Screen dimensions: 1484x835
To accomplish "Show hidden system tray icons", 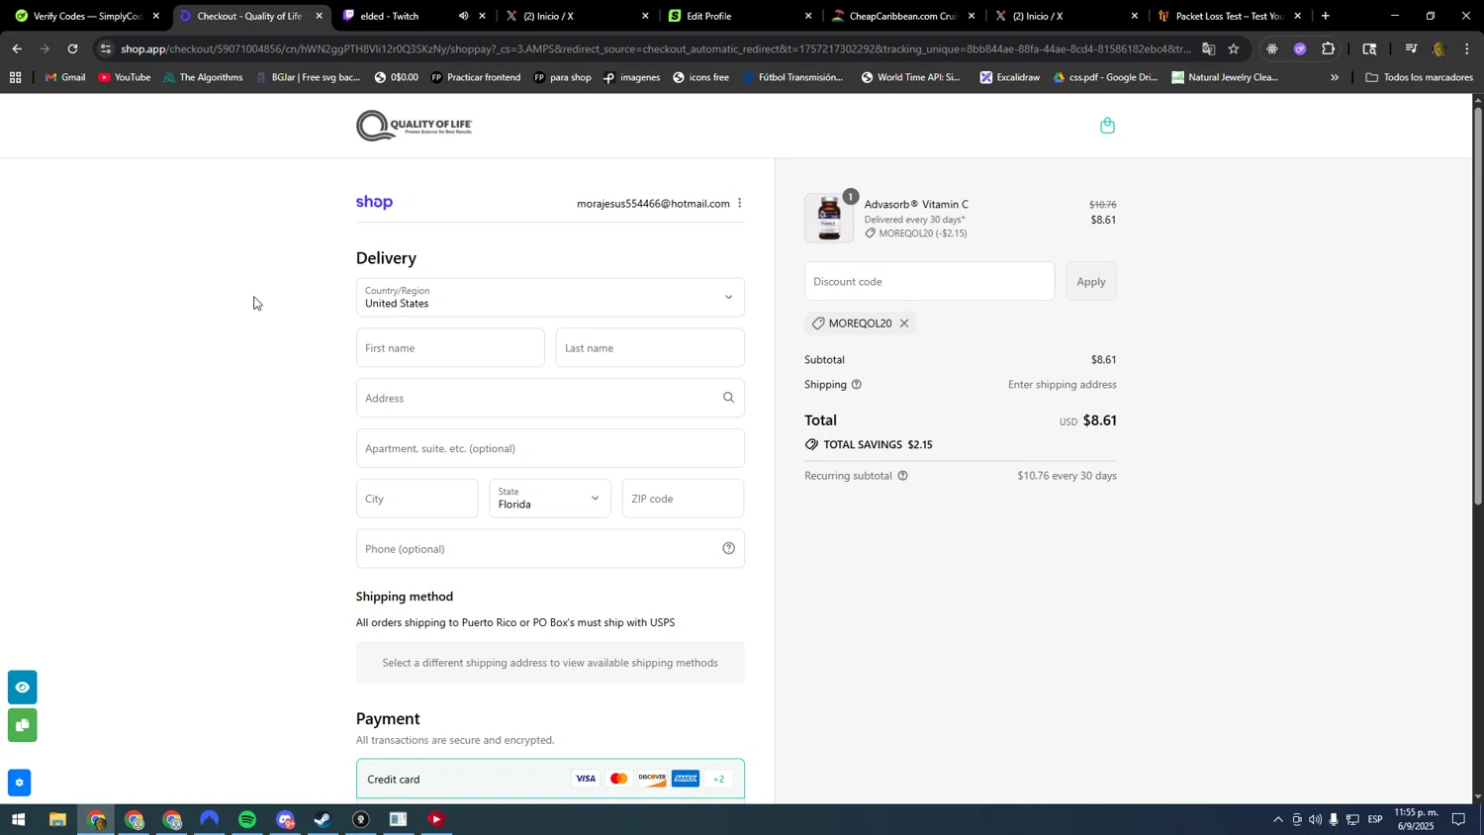I will [x=1277, y=820].
